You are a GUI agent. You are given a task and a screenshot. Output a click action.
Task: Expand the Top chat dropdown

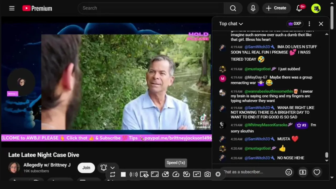pyautogui.click(x=231, y=24)
